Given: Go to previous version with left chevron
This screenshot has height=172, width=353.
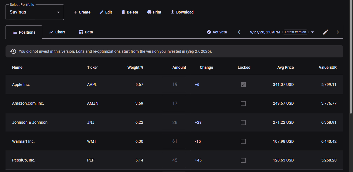Looking at the screenshot, I should point(239,32).
